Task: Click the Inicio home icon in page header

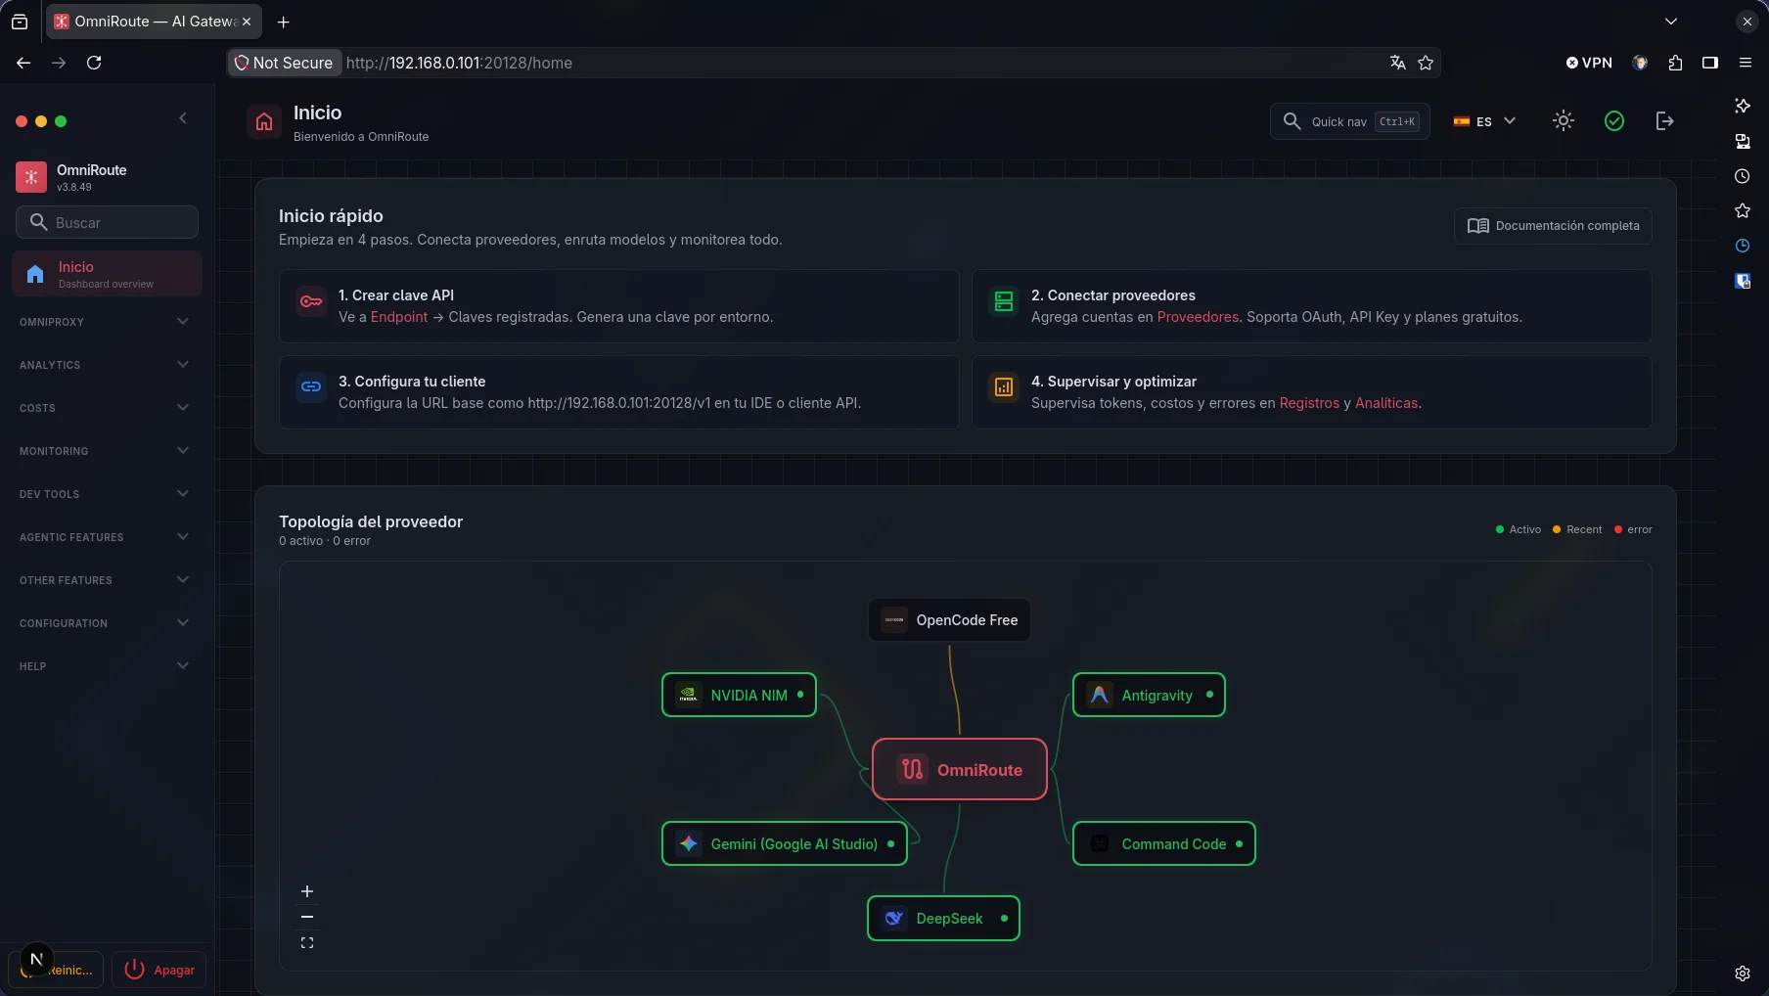Action: tap(264, 121)
